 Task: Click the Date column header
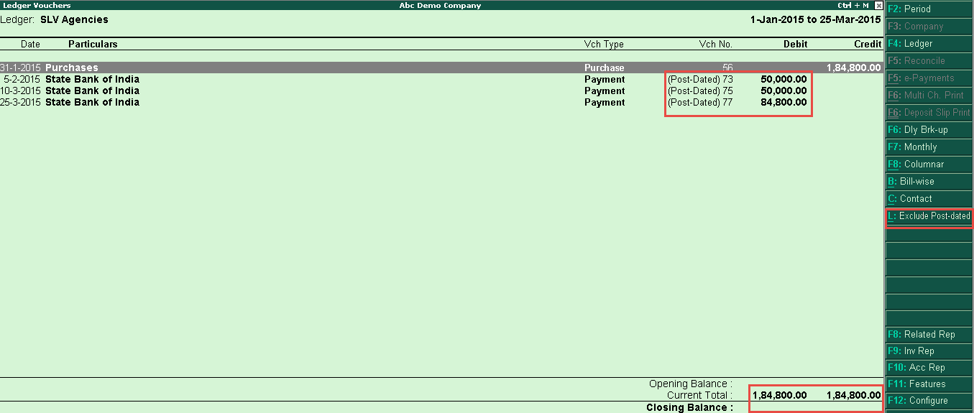coord(30,44)
